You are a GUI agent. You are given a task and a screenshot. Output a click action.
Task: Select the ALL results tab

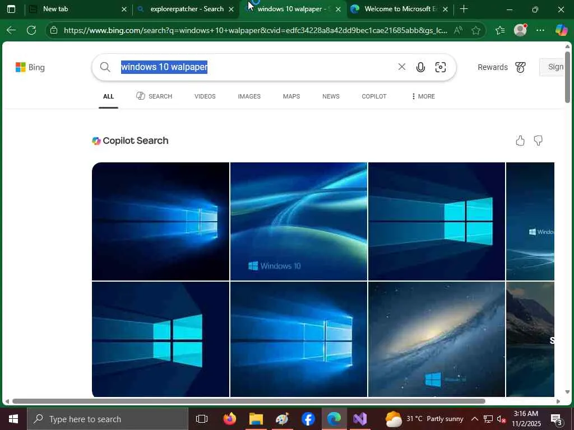(108, 96)
